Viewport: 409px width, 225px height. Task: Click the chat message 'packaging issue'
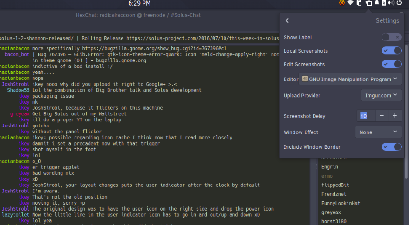(x=53, y=96)
